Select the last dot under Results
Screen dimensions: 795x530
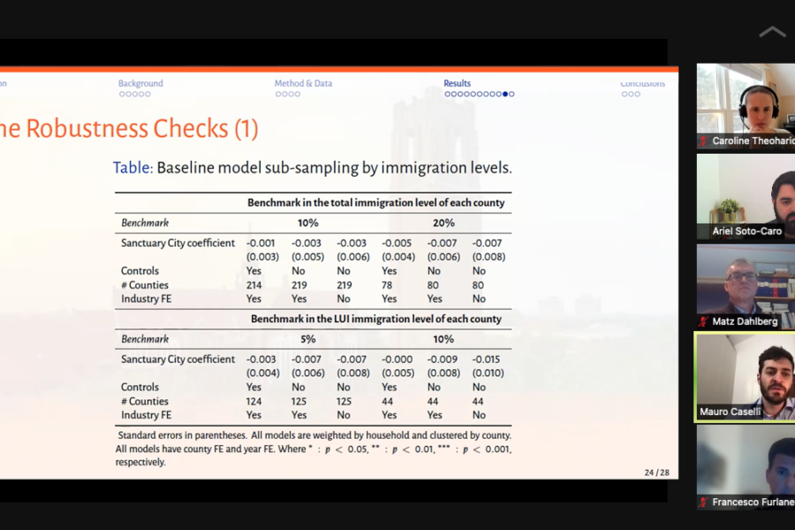pyautogui.click(x=511, y=94)
